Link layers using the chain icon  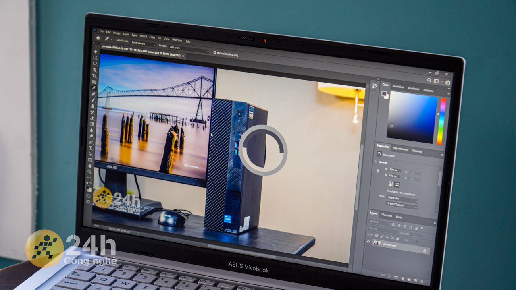[383, 275]
